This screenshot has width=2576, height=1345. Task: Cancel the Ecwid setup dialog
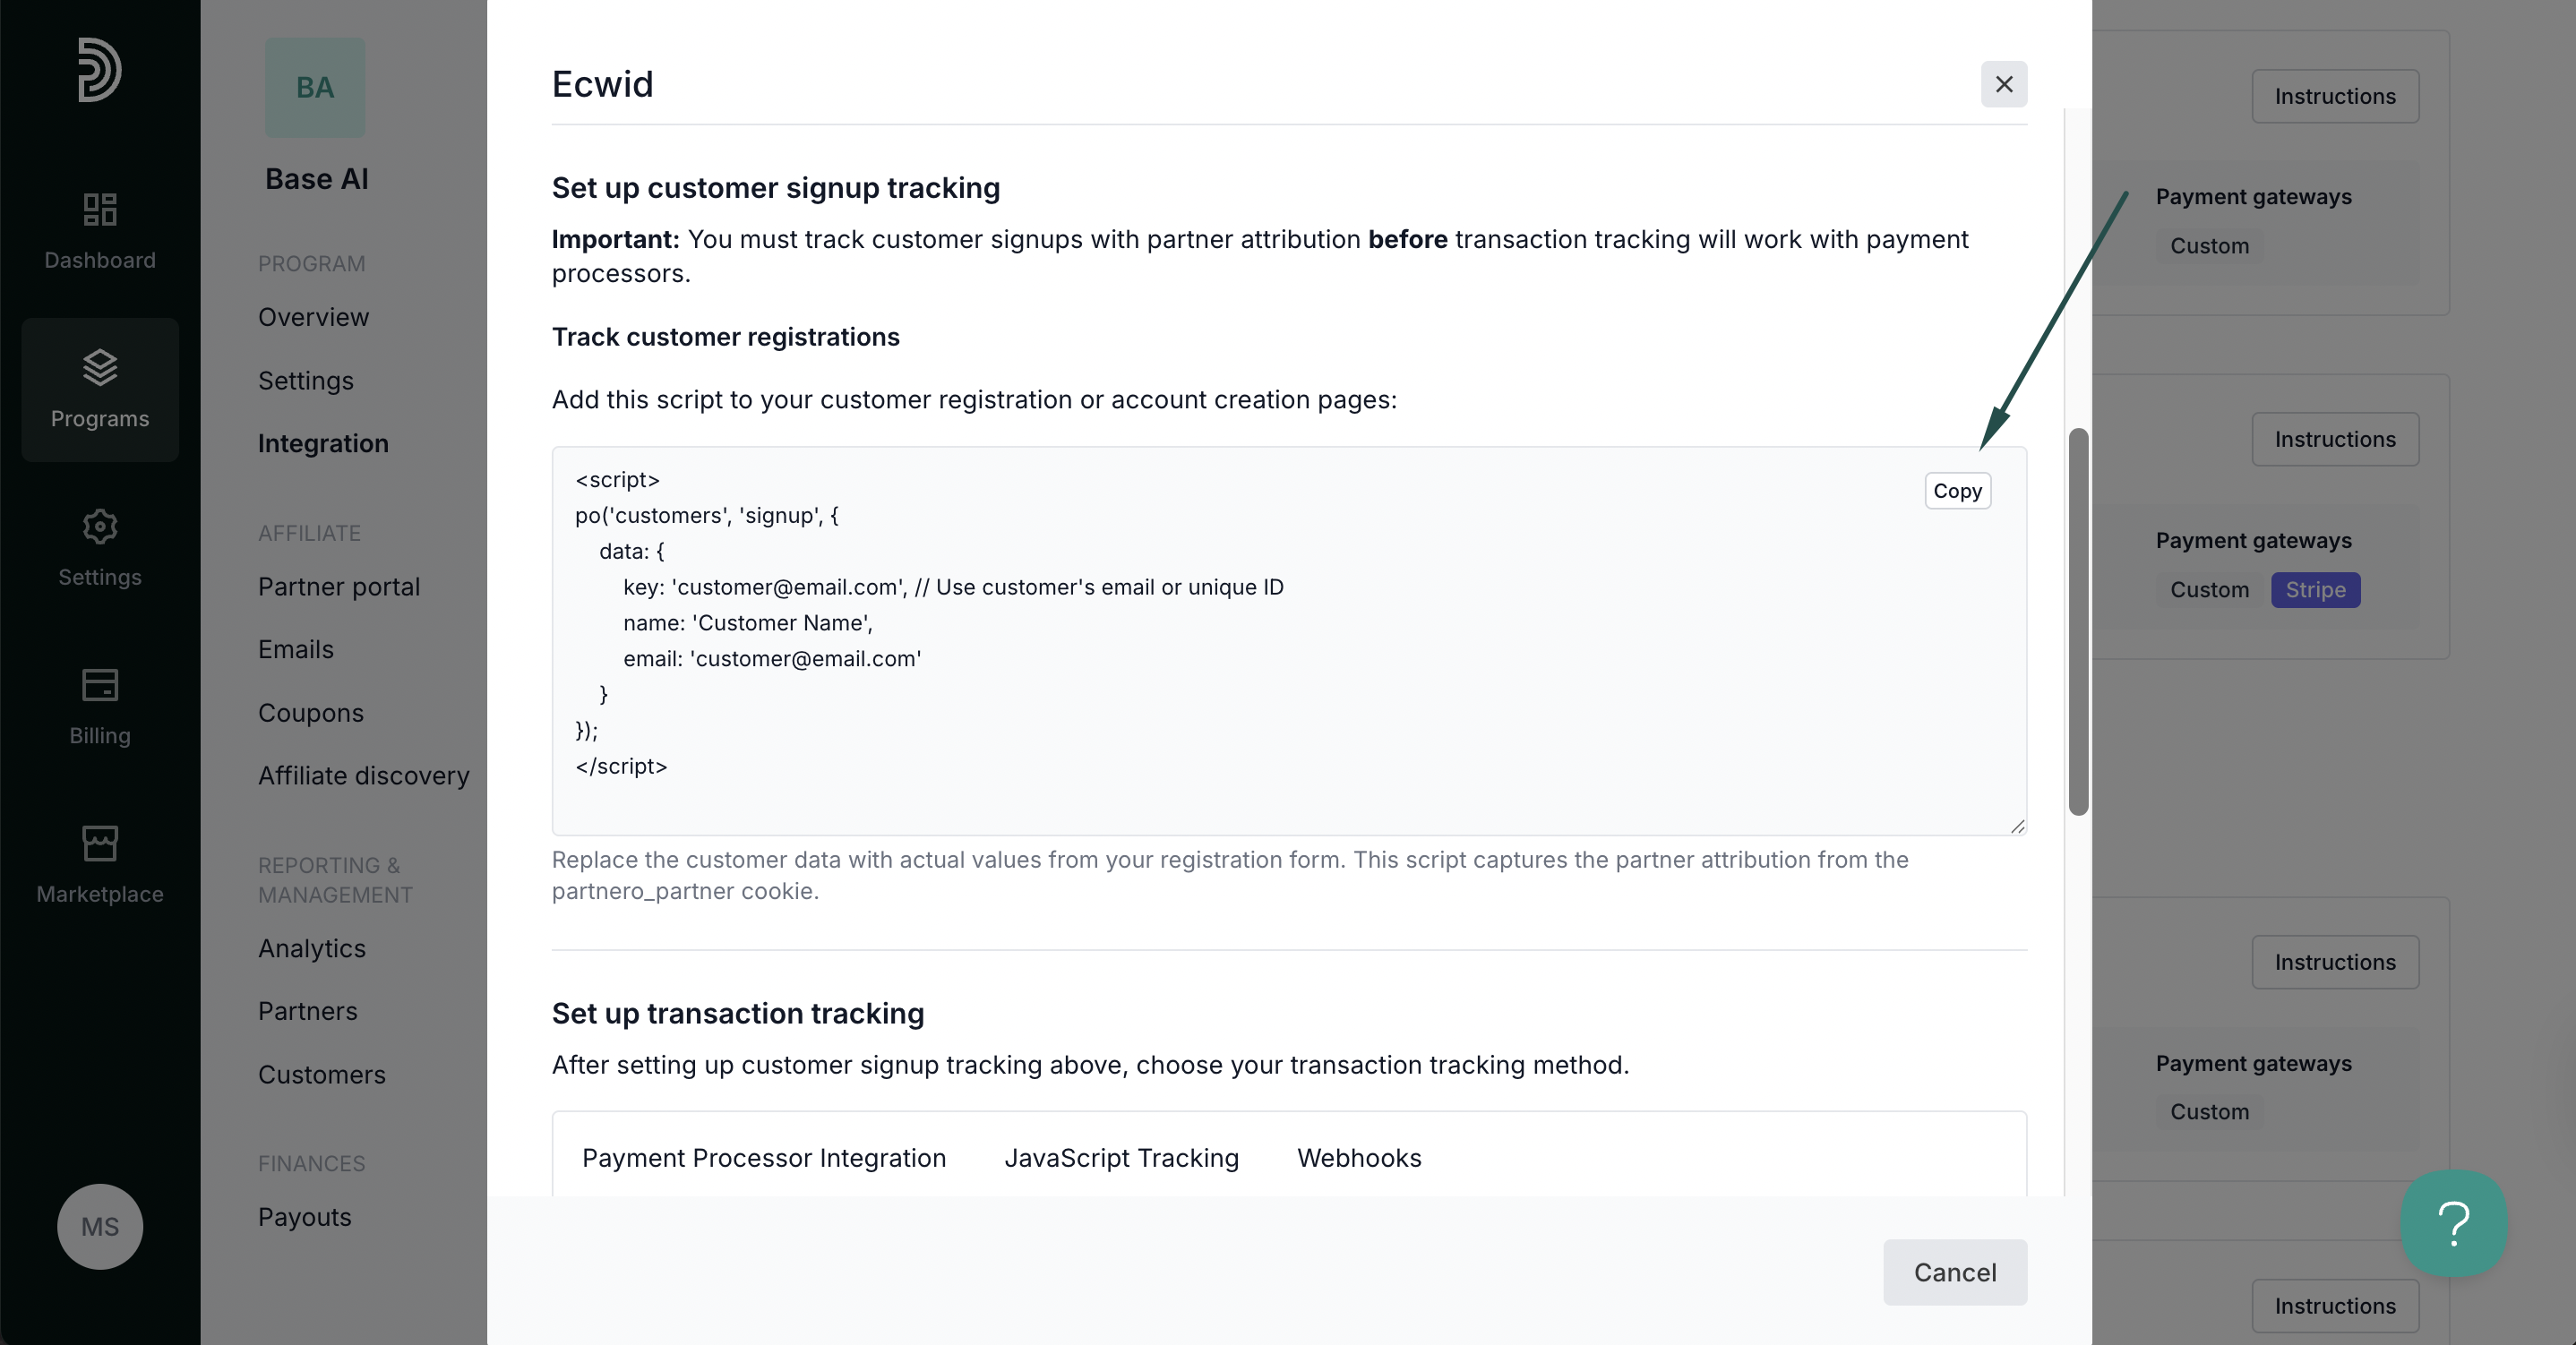click(x=1955, y=1272)
